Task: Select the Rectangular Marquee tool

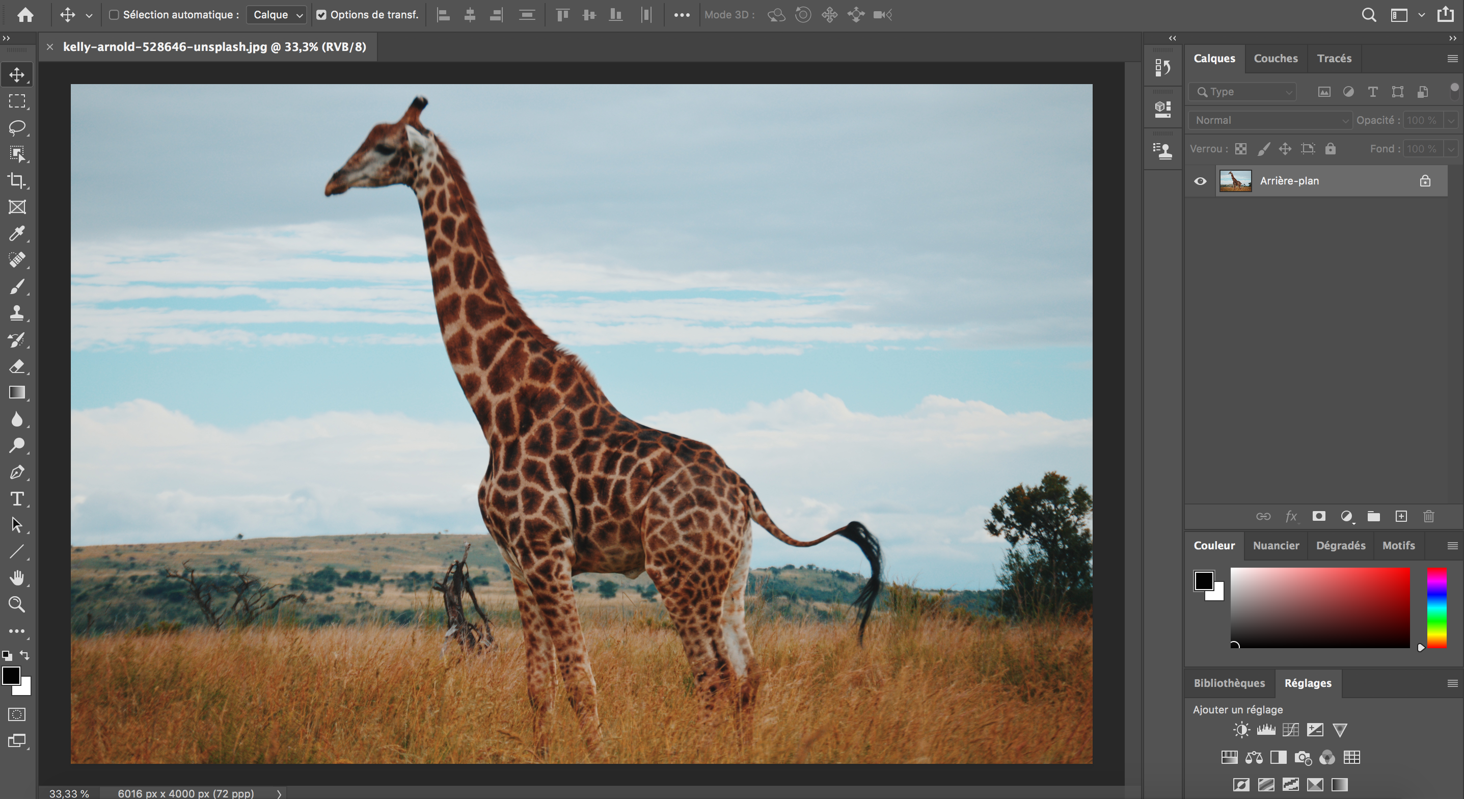Action: (x=17, y=101)
